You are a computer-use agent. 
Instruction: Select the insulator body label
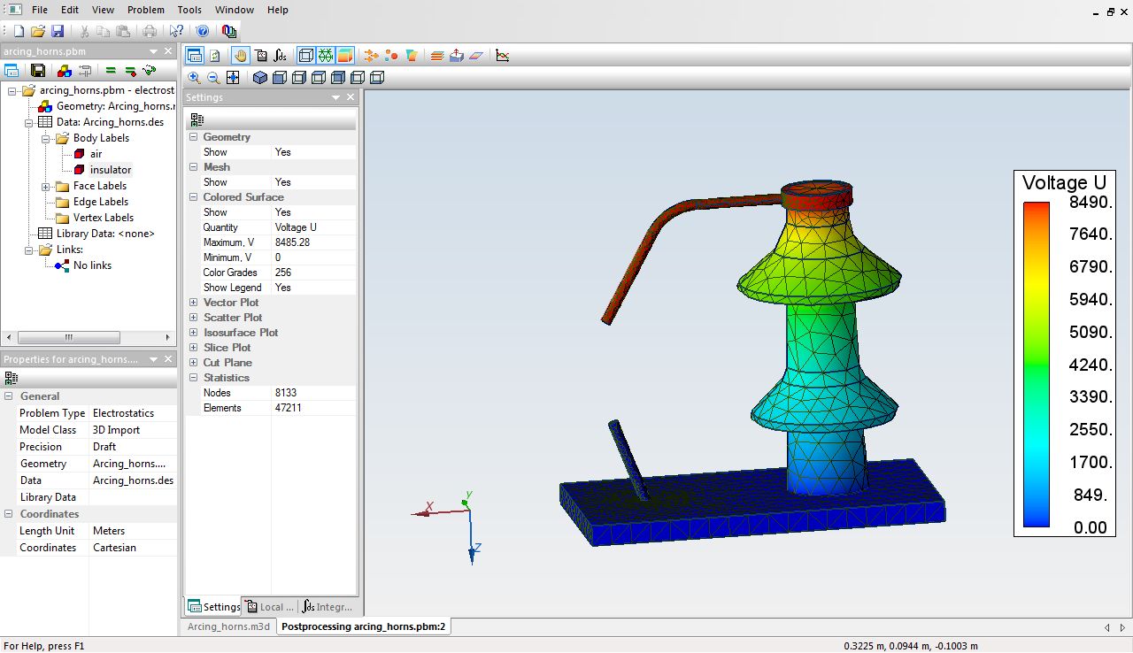pyautogui.click(x=110, y=170)
